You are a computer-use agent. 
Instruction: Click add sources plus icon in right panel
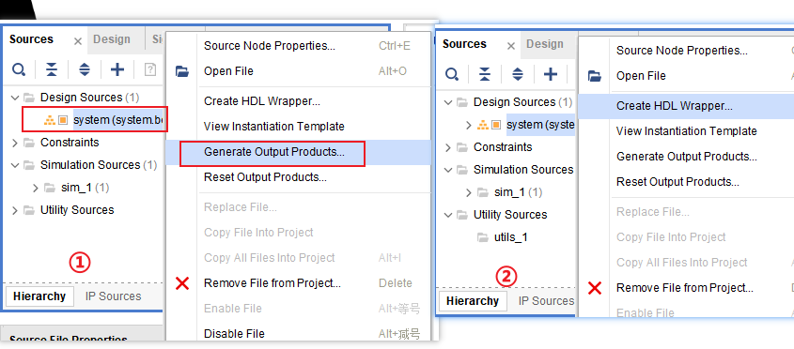tap(551, 75)
